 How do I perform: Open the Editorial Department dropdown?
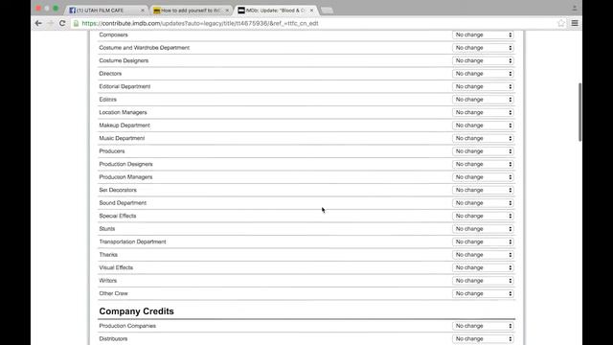[x=483, y=86]
